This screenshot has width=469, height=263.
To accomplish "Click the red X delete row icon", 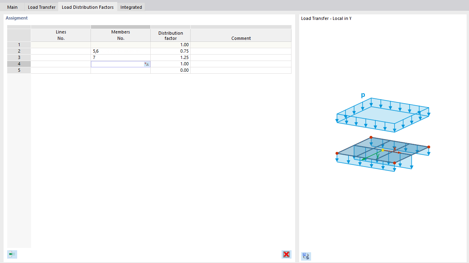I will pyautogui.click(x=286, y=254).
